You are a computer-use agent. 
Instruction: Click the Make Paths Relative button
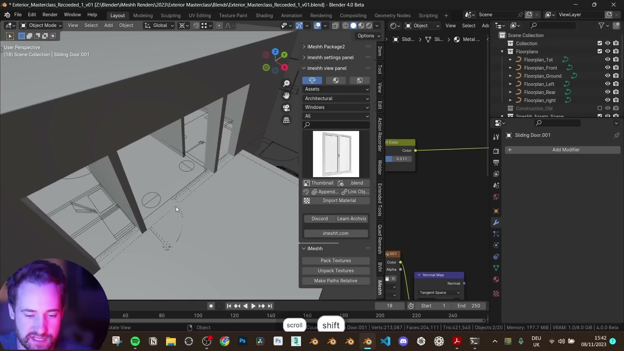pos(336,281)
